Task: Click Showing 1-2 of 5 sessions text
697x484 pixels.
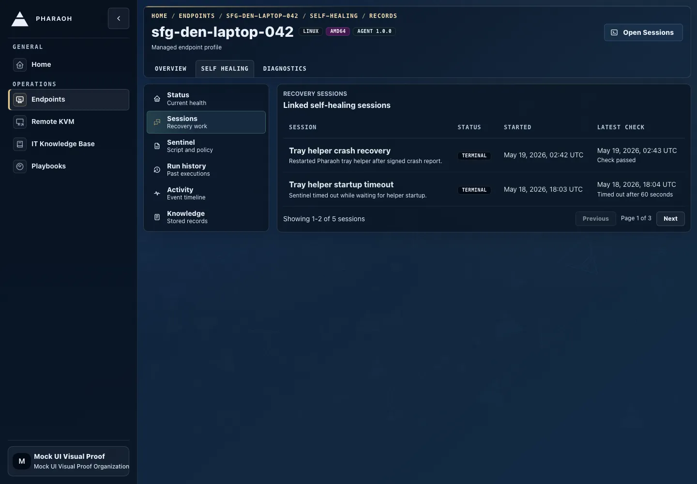Action: (324, 219)
